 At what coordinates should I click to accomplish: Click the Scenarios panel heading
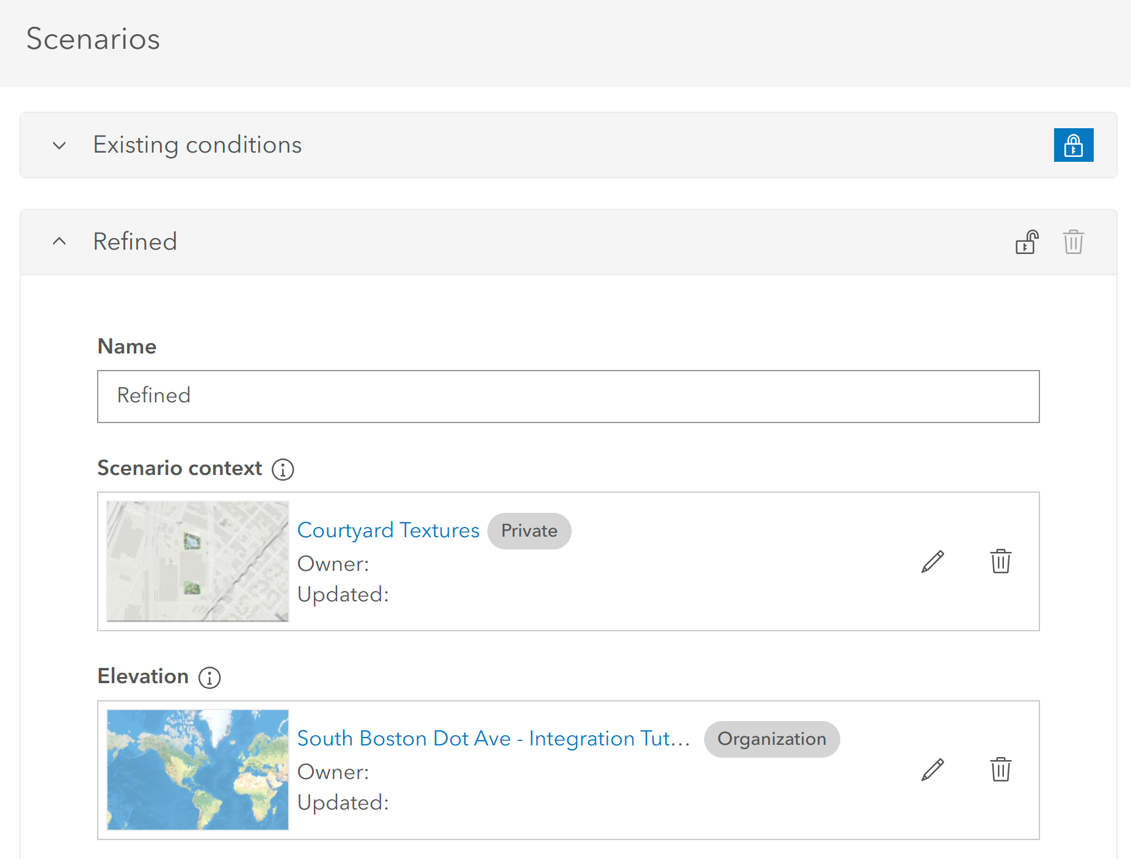[93, 38]
